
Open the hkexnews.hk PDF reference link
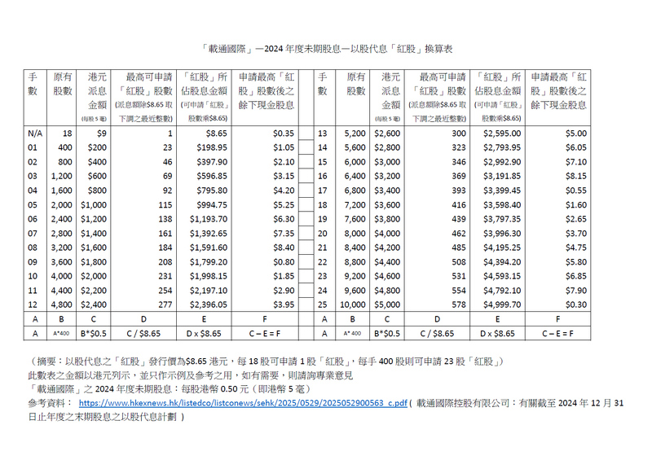click(x=243, y=403)
